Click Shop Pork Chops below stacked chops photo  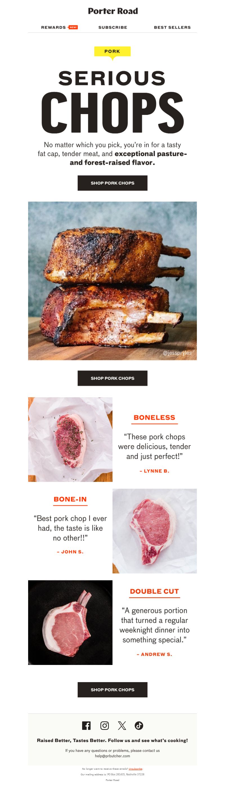pos(112,378)
